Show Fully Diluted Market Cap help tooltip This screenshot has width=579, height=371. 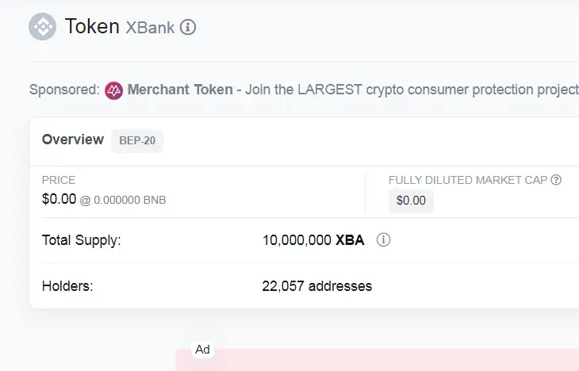click(x=556, y=180)
